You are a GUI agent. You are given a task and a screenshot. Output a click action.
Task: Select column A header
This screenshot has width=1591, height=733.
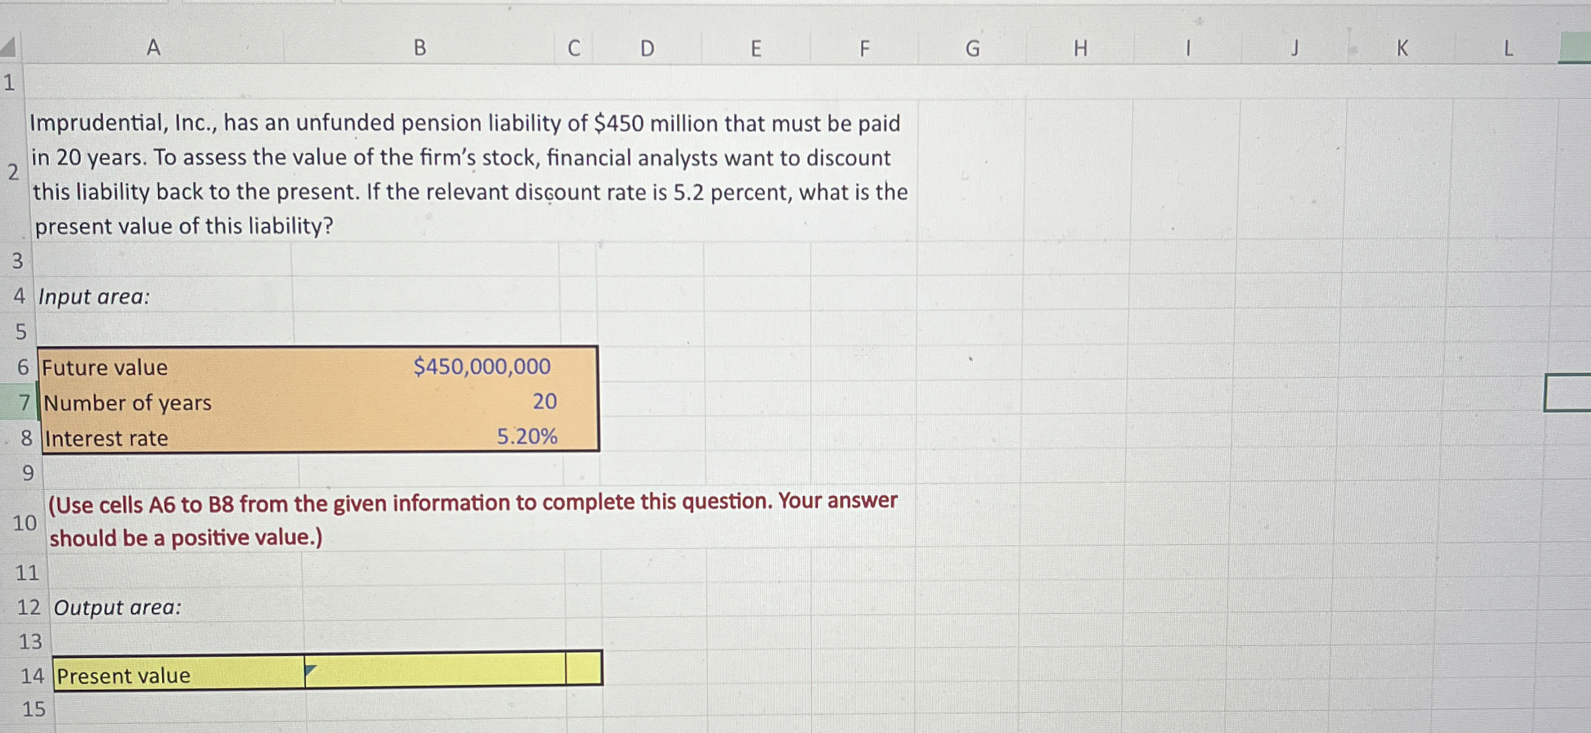tap(153, 48)
